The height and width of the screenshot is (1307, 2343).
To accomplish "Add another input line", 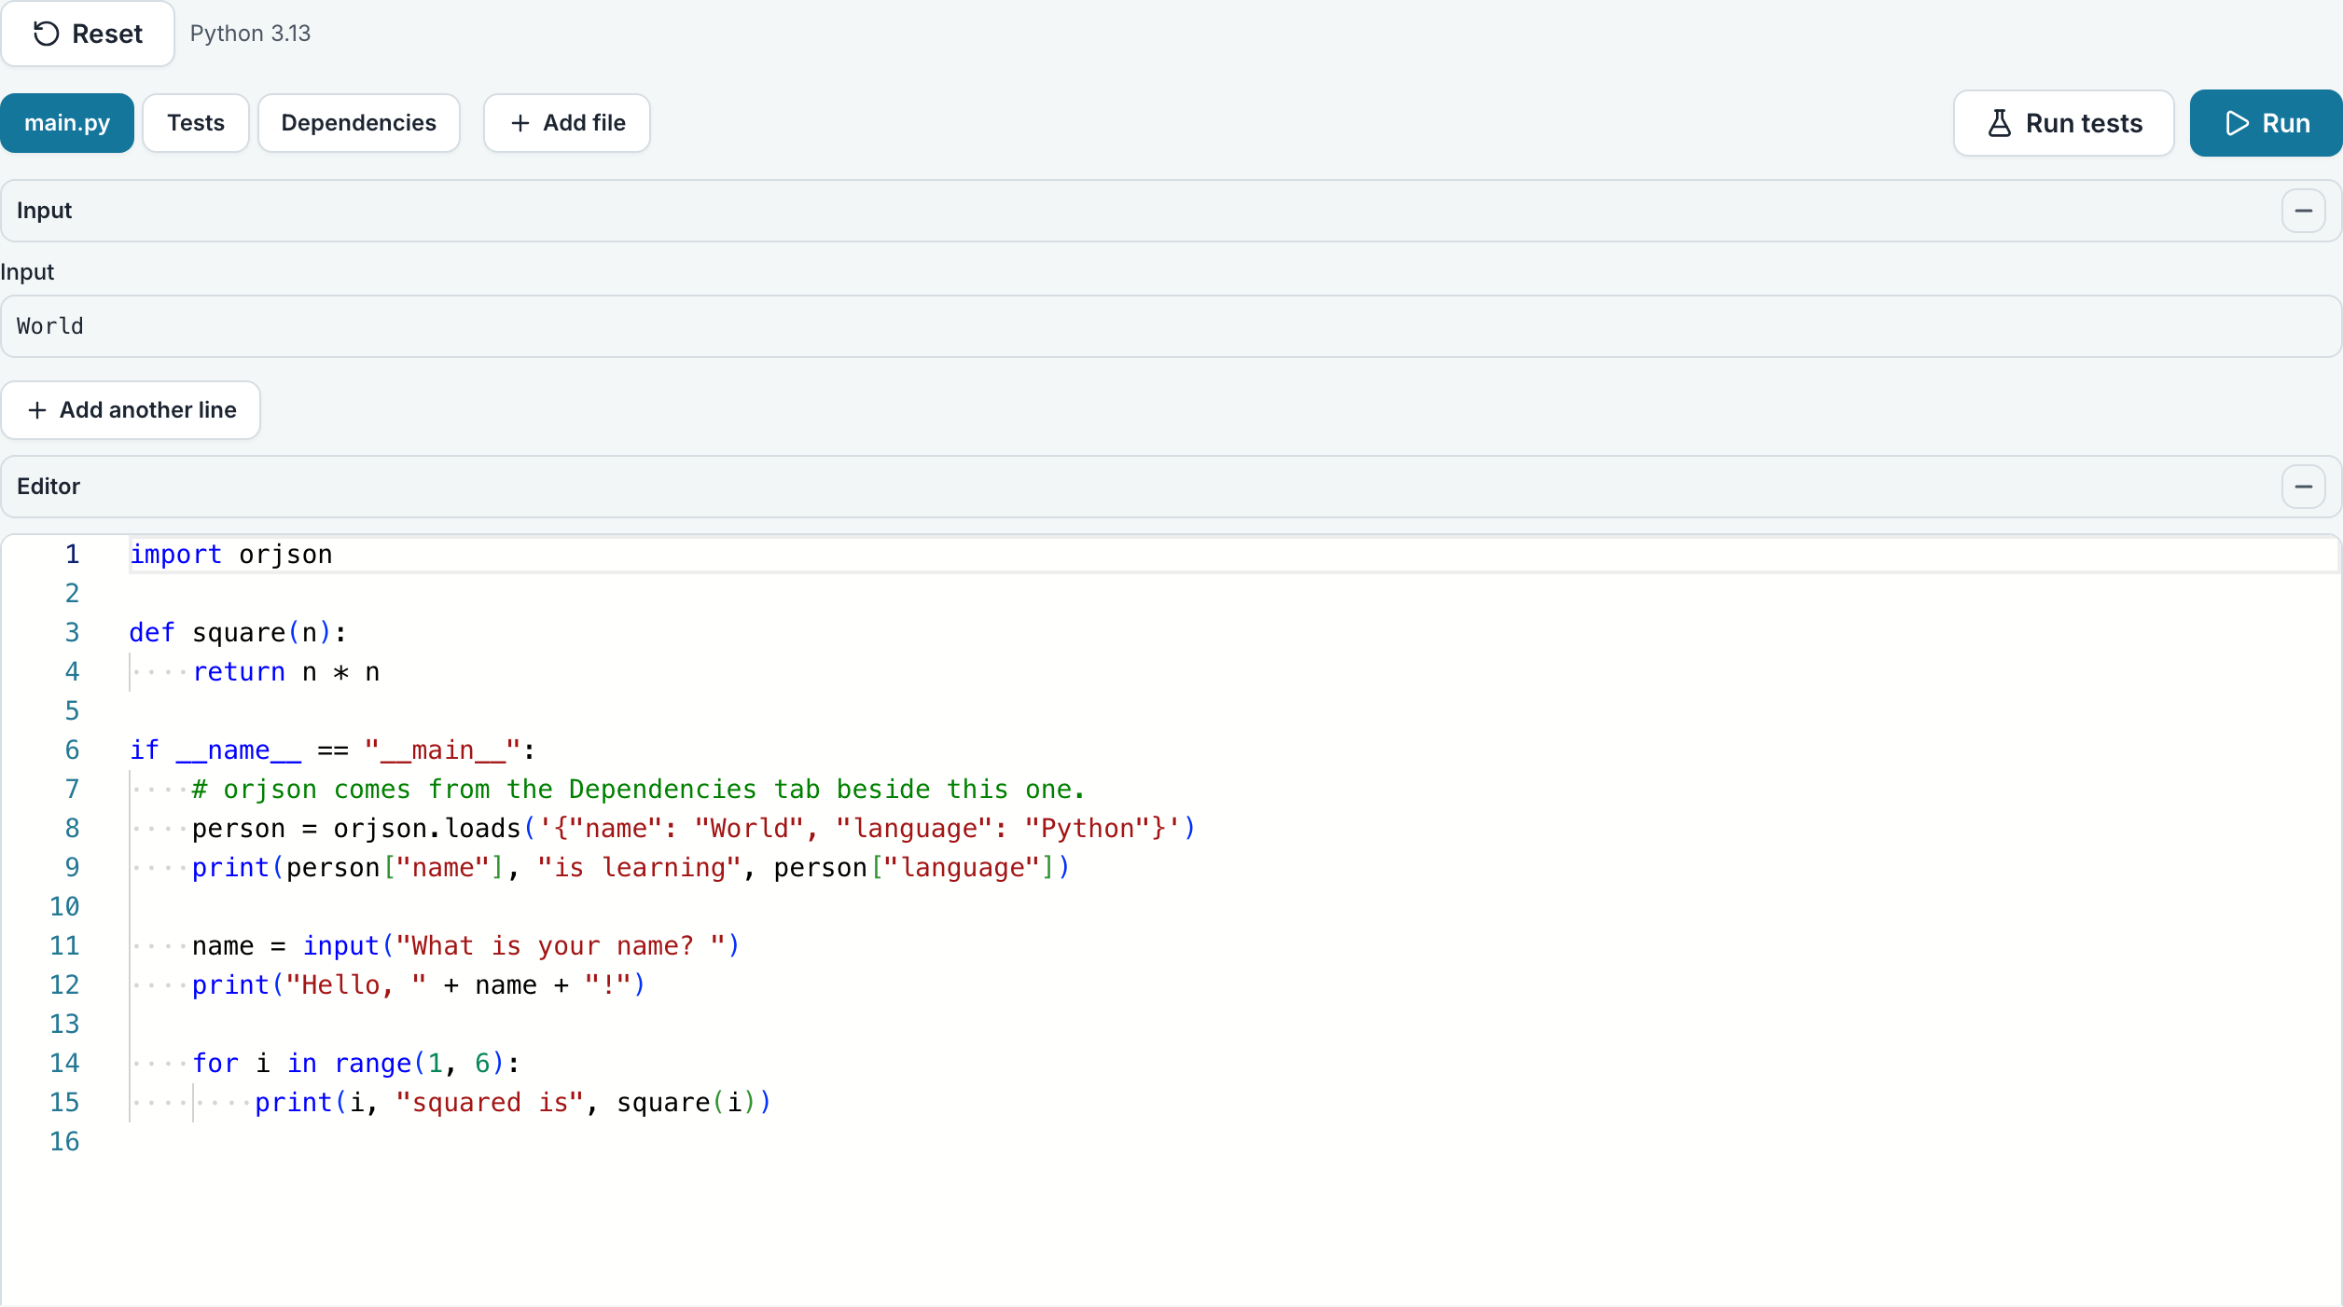I will (x=131, y=410).
